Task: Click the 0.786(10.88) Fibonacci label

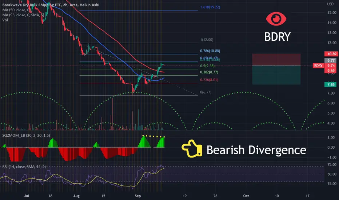Action: [210, 51]
